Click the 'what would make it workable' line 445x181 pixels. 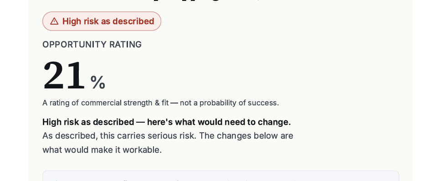coord(102,150)
